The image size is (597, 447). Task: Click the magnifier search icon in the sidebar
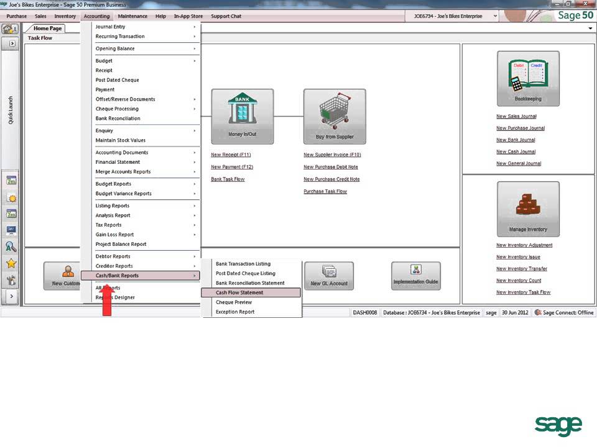(11, 246)
